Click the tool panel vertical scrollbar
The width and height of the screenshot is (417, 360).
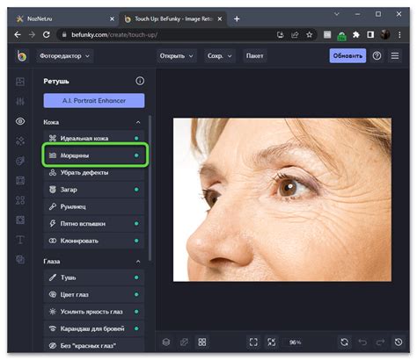(150, 187)
